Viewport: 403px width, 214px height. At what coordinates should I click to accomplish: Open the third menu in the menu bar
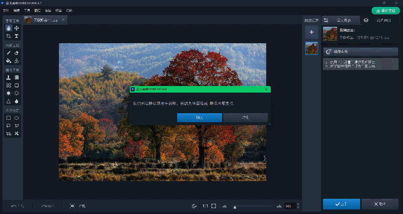click(27, 11)
